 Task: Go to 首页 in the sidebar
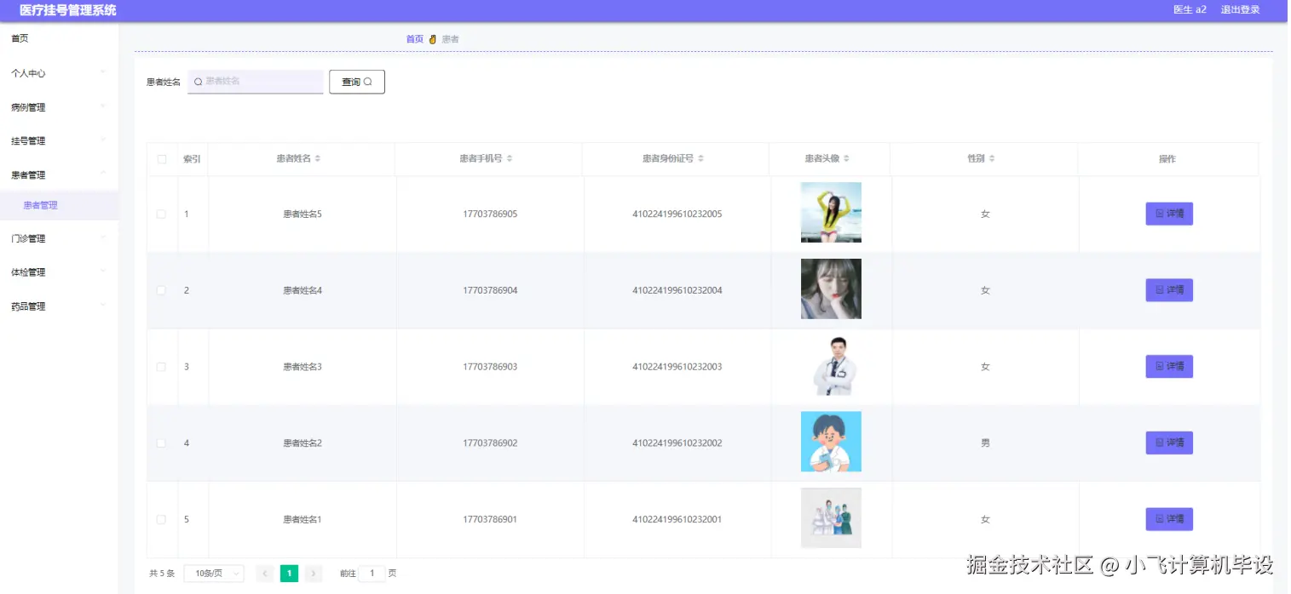[20, 38]
